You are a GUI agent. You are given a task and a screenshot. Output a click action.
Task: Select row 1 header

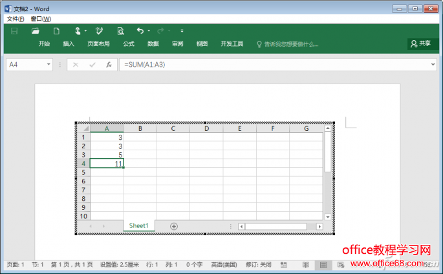(x=83, y=137)
